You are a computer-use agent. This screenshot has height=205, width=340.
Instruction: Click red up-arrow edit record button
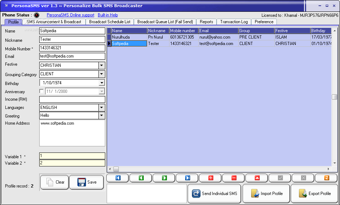[257, 178]
